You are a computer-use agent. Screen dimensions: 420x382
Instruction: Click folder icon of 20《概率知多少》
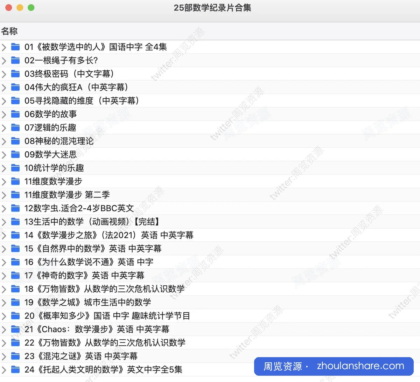(15, 315)
